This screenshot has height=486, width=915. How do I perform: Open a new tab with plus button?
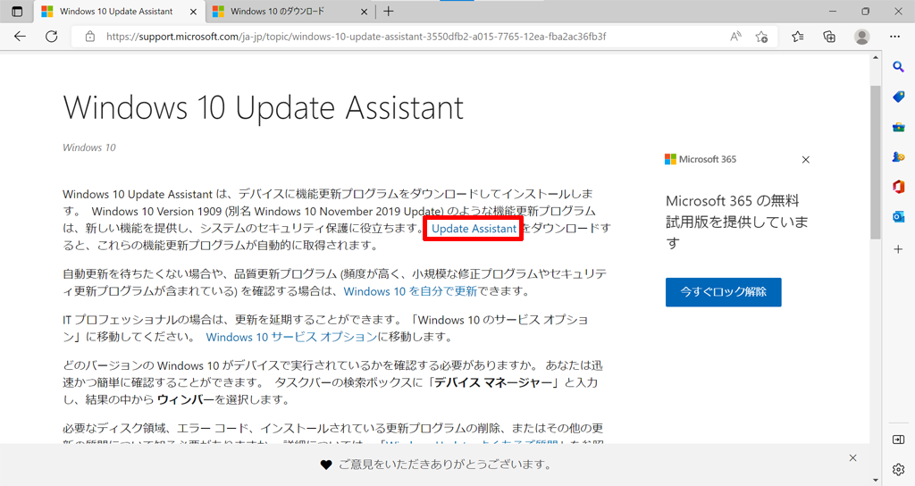[389, 11]
